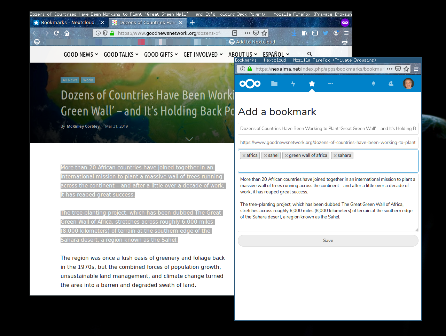
Task: Open Nextcloud contacts menu icon
Action: pos(391,83)
